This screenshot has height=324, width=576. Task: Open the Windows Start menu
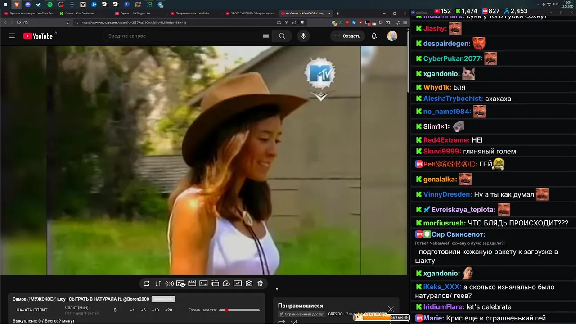tap(5, 4)
